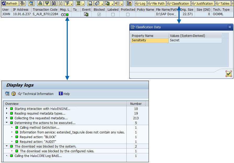Click the Find Next binoculars icon
The image size is (234, 163).
[x=61, y=3]
